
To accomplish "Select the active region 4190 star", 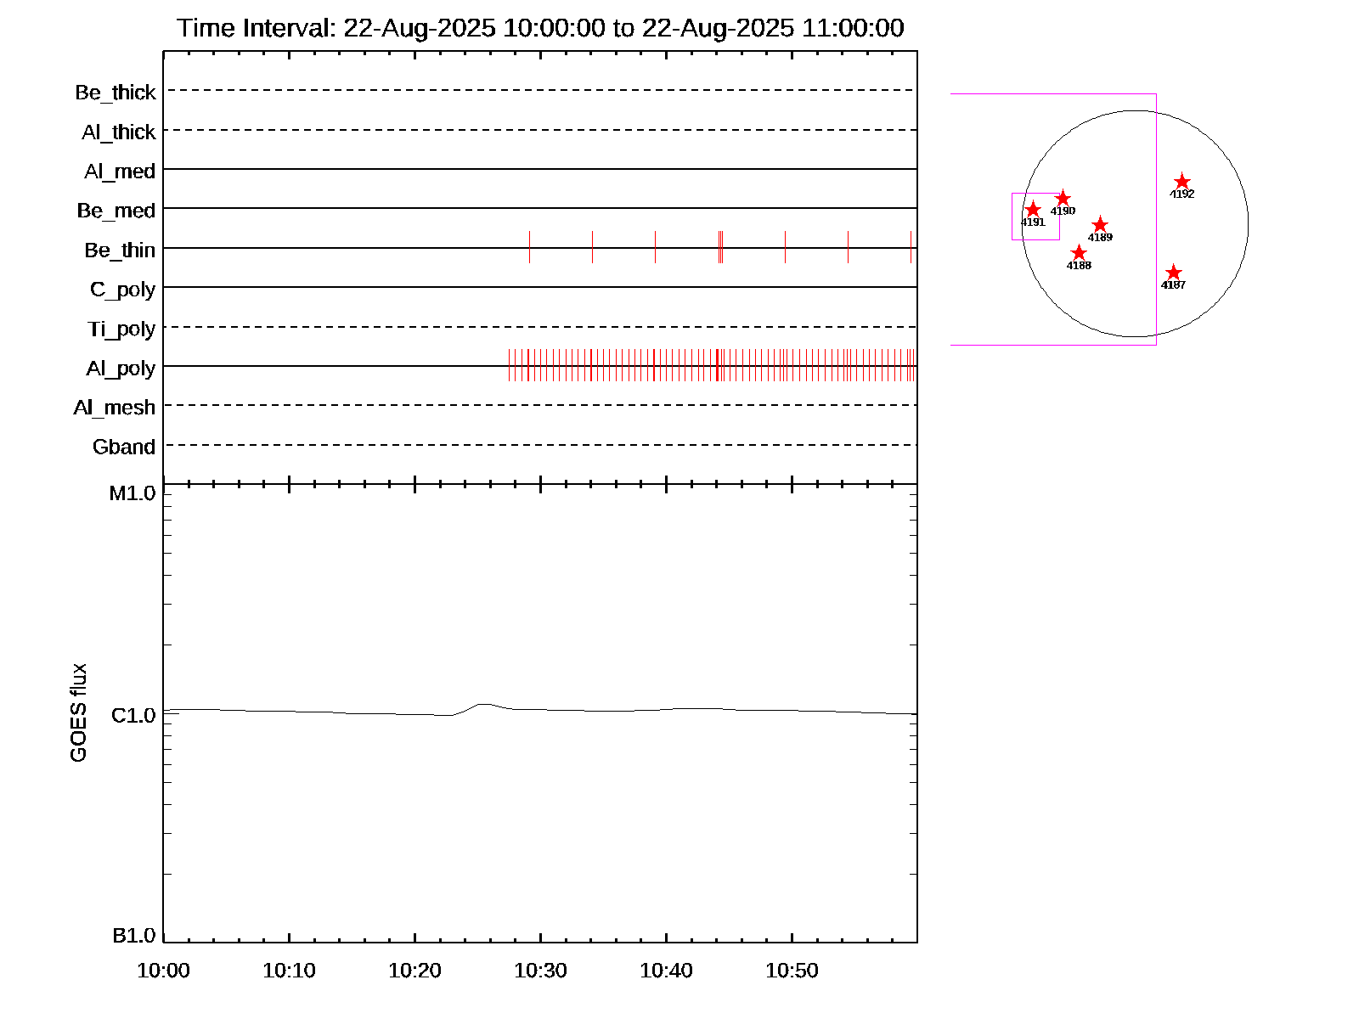I will coord(1063,199).
